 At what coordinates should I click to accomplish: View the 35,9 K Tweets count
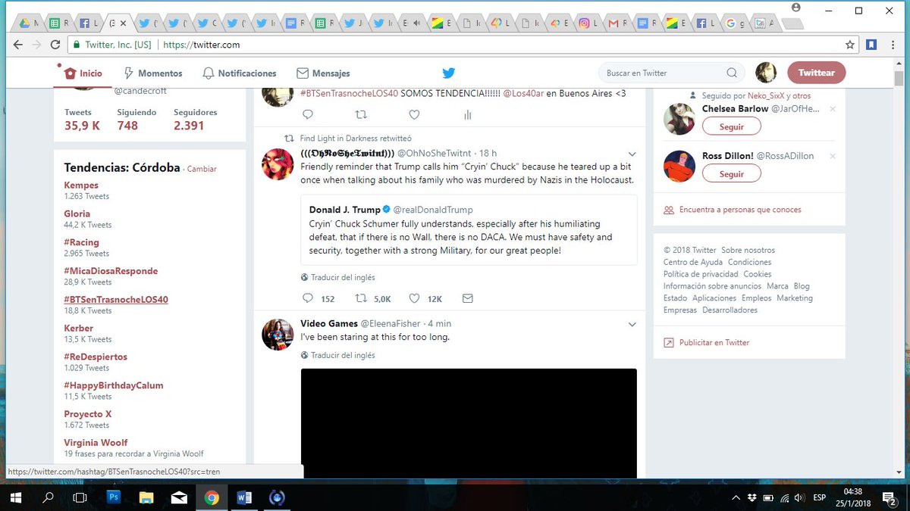coord(82,120)
